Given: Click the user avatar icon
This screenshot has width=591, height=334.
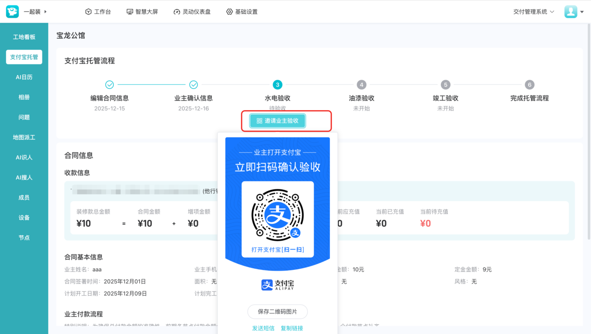Looking at the screenshot, I should pos(571,11).
